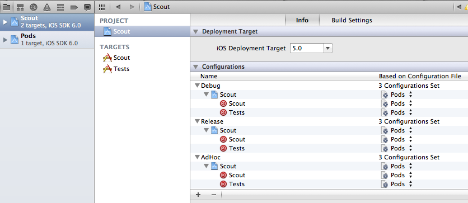Open the iOS Deployment Target dropdown arrow
Screen dimensions: 468x203
coord(327,48)
